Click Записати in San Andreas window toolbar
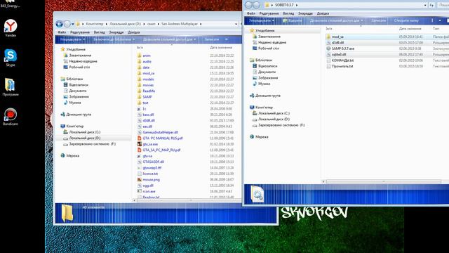The image size is (449, 253). click(212, 39)
